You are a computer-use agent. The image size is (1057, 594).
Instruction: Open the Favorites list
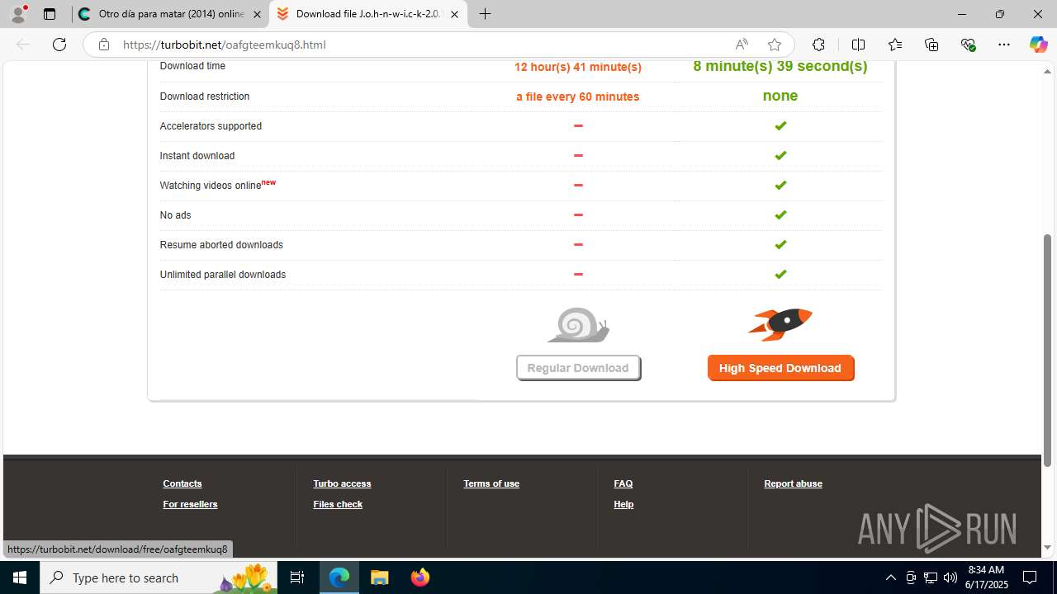pyautogui.click(x=895, y=45)
